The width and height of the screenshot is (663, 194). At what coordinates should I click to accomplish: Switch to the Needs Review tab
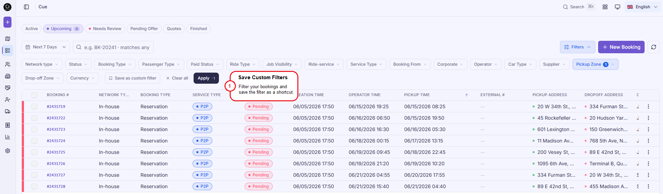105,29
